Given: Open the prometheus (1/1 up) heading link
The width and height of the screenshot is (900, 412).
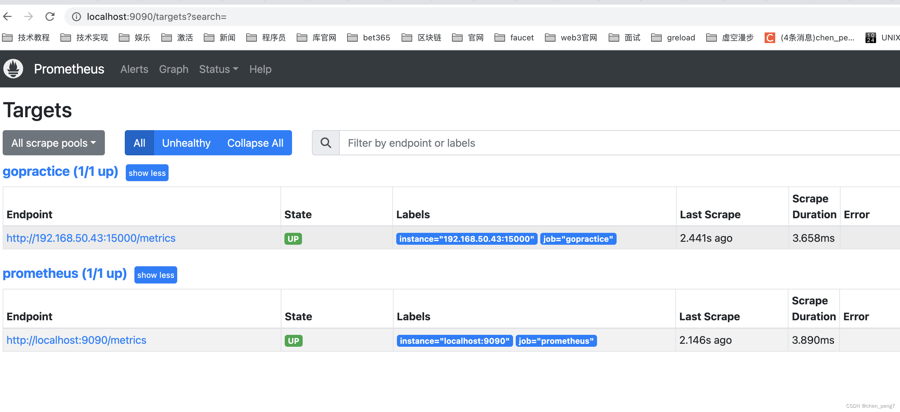Looking at the screenshot, I should [x=65, y=273].
